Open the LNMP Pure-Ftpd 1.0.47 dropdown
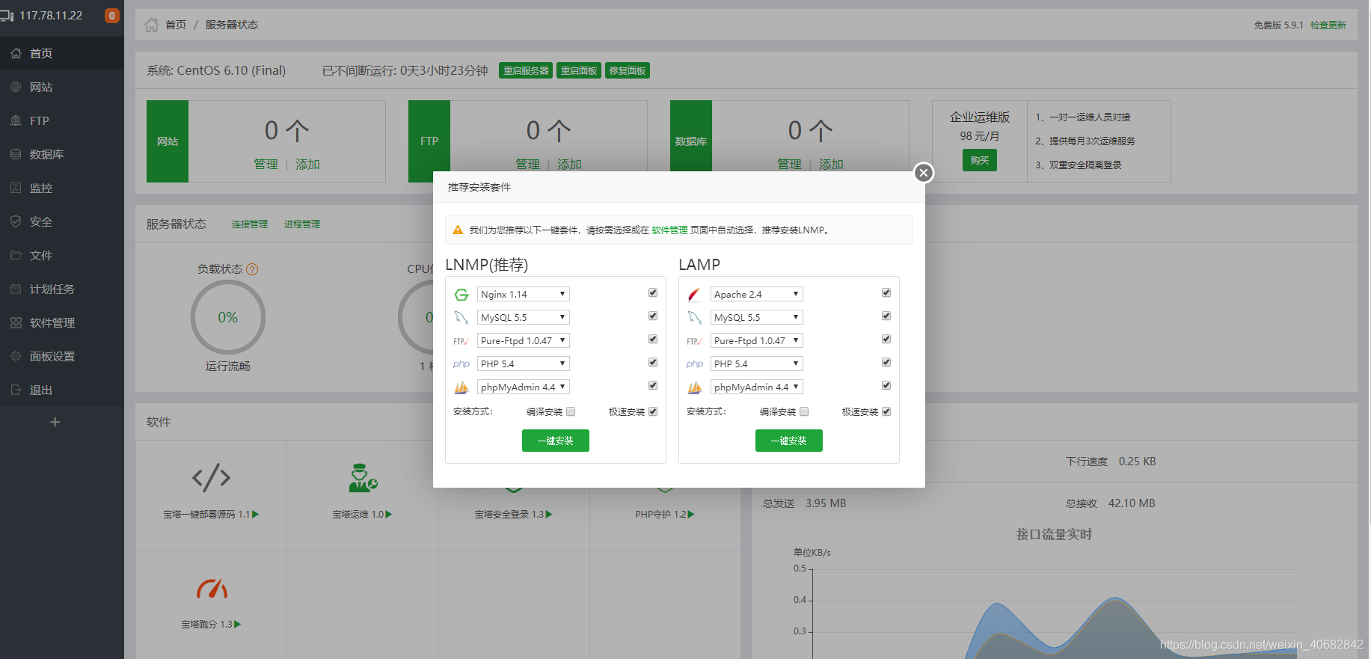This screenshot has width=1371, height=659. tap(524, 340)
